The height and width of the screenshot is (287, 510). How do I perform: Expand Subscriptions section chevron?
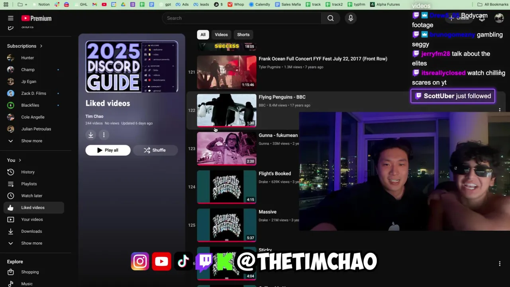pyautogui.click(x=41, y=46)
